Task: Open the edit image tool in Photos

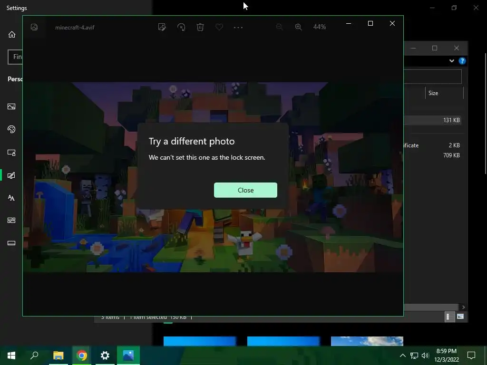Action: (x=162, y=27)
